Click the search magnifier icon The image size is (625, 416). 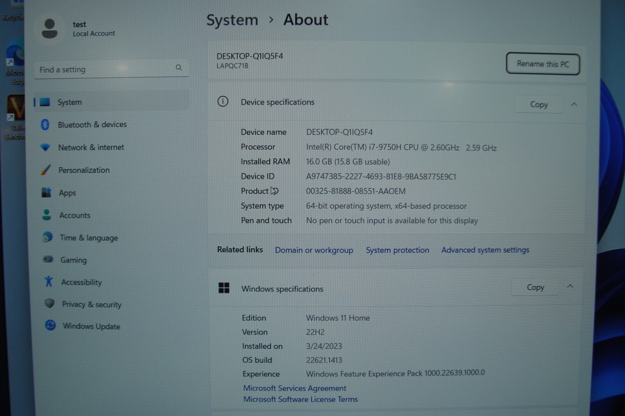click(179, 68)
